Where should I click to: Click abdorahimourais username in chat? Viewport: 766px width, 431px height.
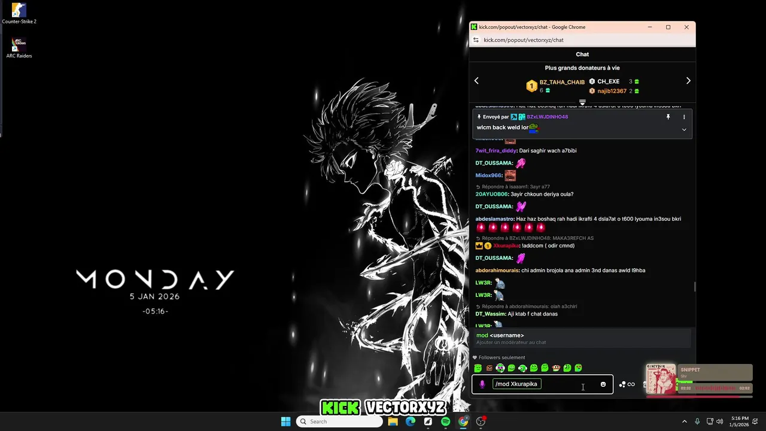tap(497, 271)
